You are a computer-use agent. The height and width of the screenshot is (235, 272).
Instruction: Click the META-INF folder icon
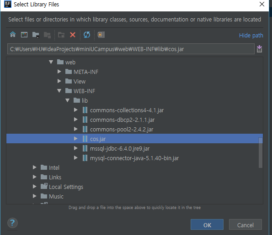69,72
